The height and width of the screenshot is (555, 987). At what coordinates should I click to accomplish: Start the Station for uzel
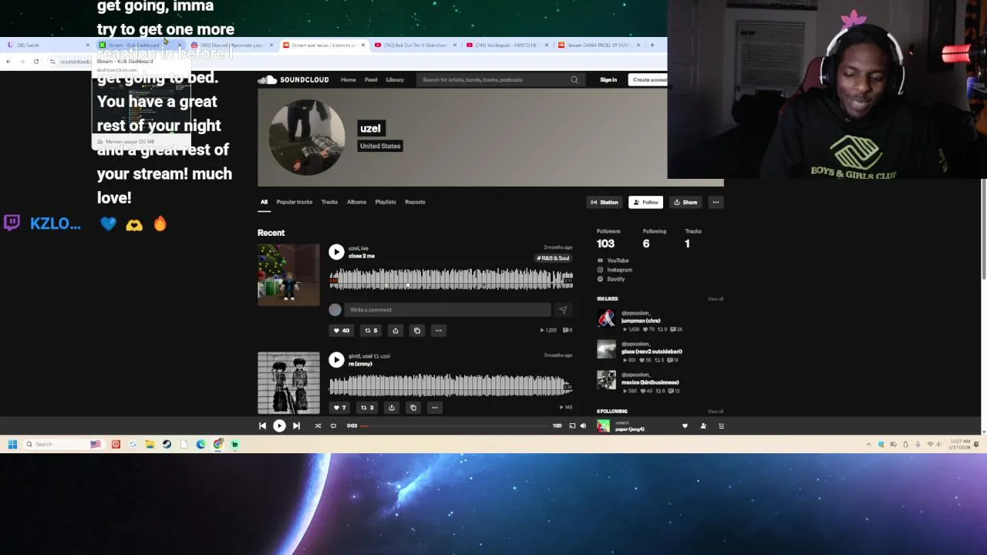click(x=605, y=202)
